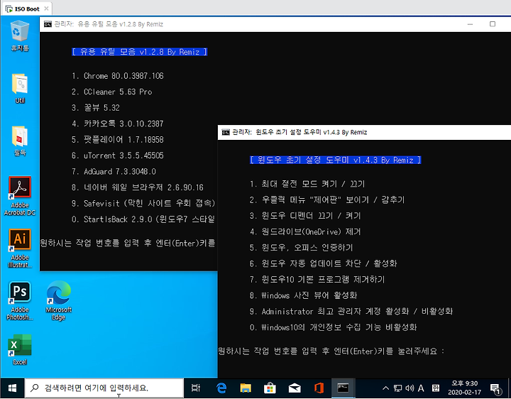
Task: Click 'Administrator 최고 관리자 계정 활성화' line
Action: coord(351,311)
